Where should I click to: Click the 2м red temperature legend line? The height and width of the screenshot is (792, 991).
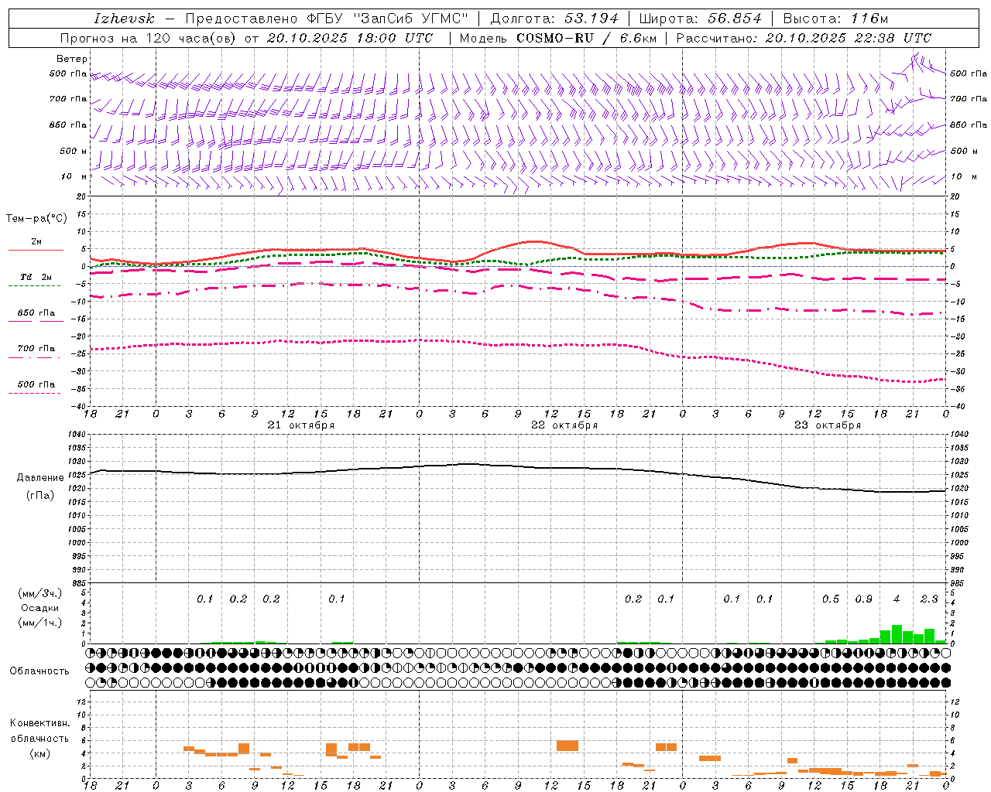pyautogui.click(x=36, y=250)
